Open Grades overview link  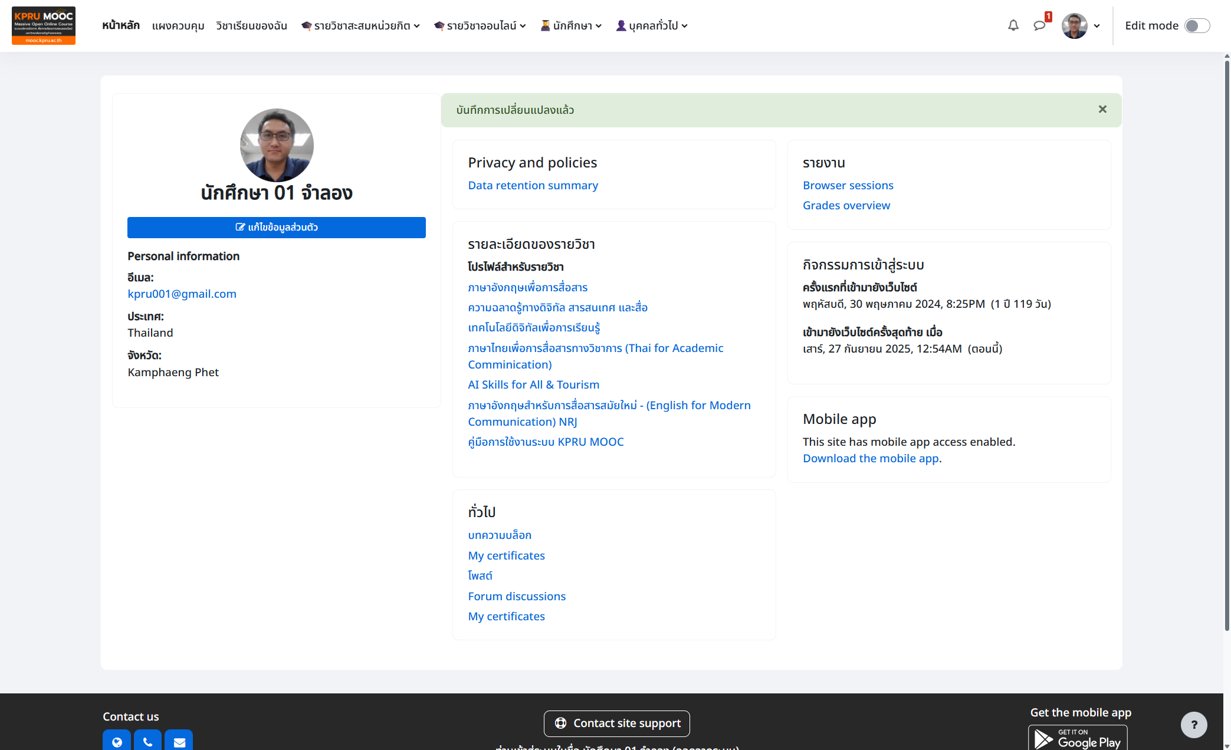pos(846,205)
